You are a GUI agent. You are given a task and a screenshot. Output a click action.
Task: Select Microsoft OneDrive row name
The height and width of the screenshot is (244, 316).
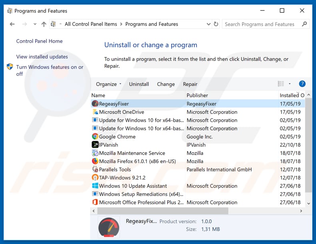pos(122,112)
